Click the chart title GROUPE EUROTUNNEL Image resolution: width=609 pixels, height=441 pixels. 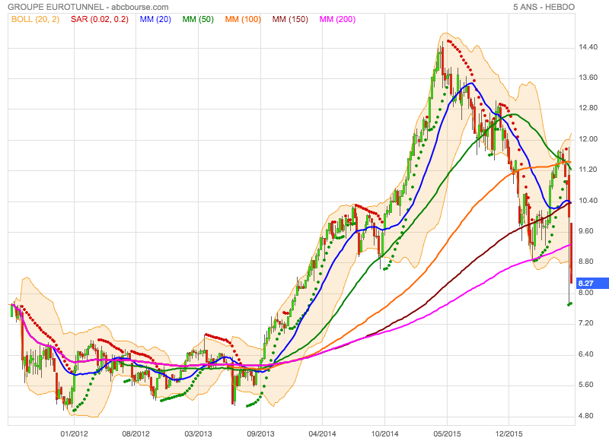(56, 7)
